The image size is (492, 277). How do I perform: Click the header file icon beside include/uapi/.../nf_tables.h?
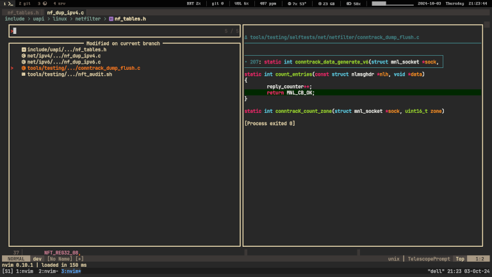tap(24, 49)
